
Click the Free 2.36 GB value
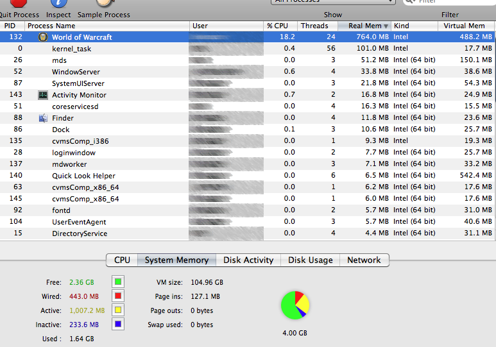point(81,282)
